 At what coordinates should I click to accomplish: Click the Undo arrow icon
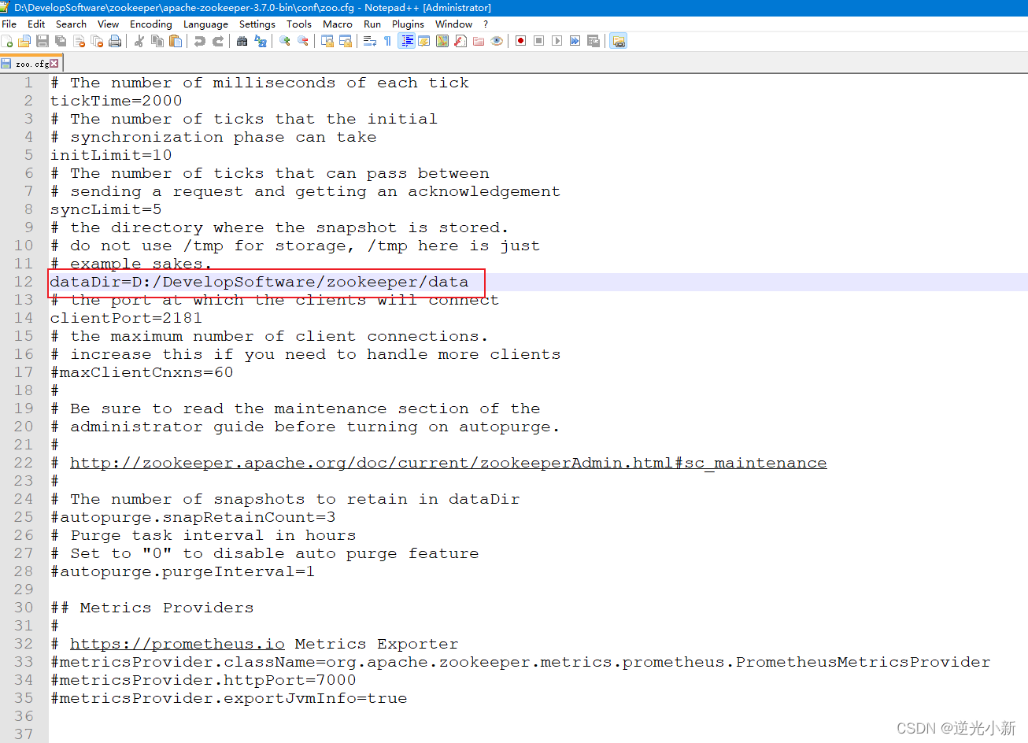tap(199, 41)
